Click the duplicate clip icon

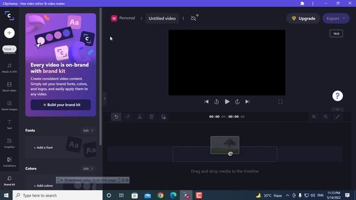164,117
